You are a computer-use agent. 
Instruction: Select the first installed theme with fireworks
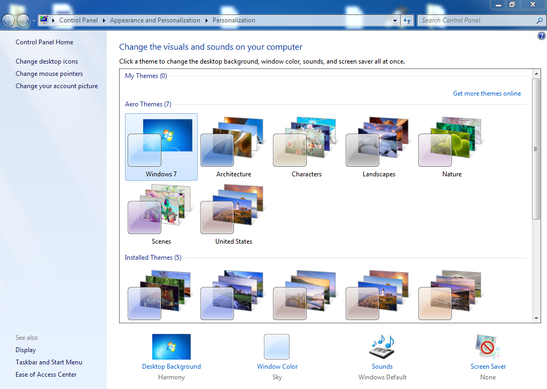point(160,295)
